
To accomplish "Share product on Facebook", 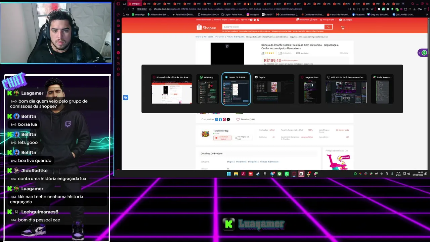I will (220, 119).
